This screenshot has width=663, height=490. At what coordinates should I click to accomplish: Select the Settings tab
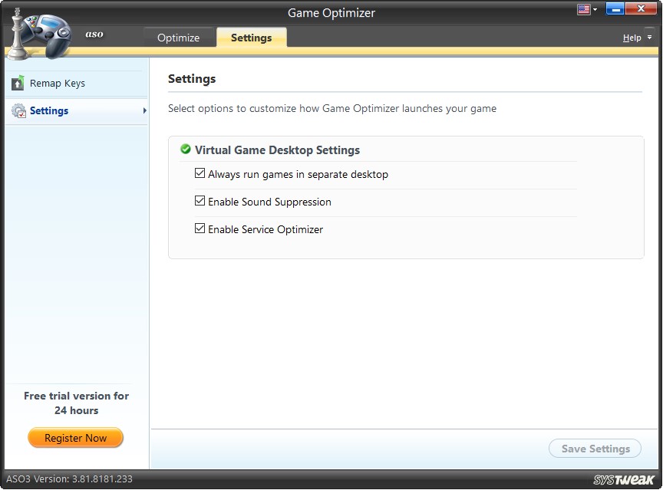tap(251, 36)
